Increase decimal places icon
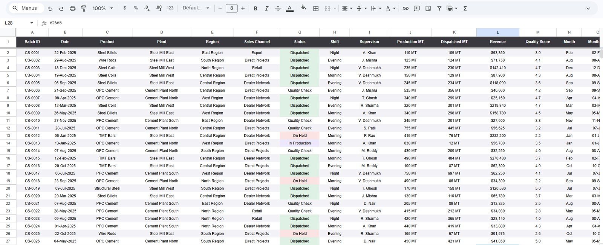Screen dimensions: 603x245 158,8
